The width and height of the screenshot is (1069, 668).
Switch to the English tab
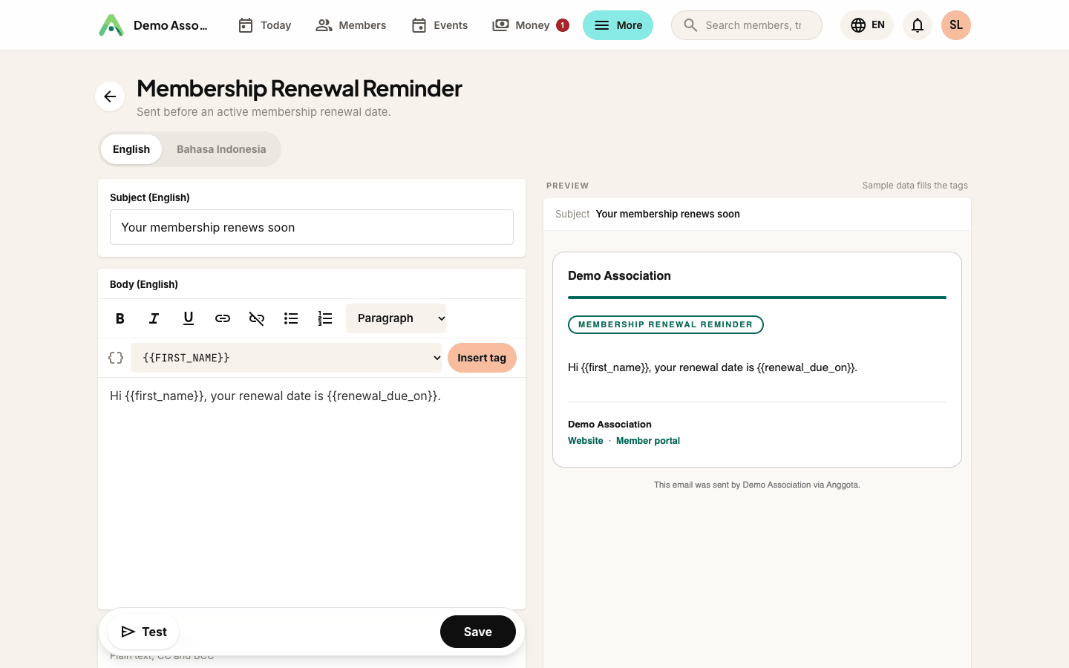[x=131, y=149]
